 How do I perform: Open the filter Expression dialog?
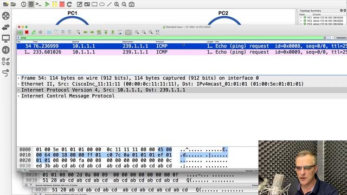point(341,38)
